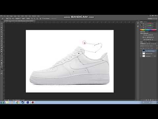Add a Vibrance adjustment
The width and height of the screenshot is (158, 119).
coord(152,35)
